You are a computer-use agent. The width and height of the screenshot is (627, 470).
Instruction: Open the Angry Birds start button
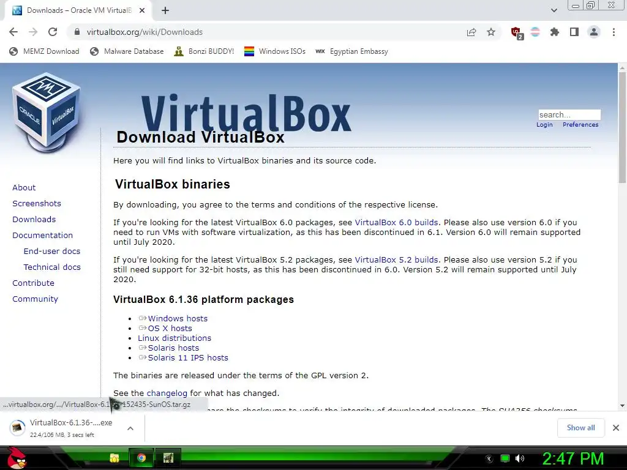tap(17, 458)
